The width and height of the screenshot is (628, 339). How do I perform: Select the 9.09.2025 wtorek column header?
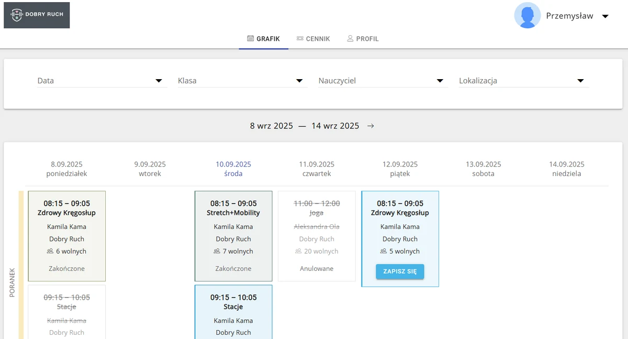coord(150,169)
